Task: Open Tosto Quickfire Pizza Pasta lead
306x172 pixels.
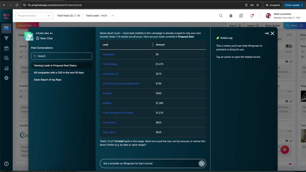Action: tap(118, 113)
